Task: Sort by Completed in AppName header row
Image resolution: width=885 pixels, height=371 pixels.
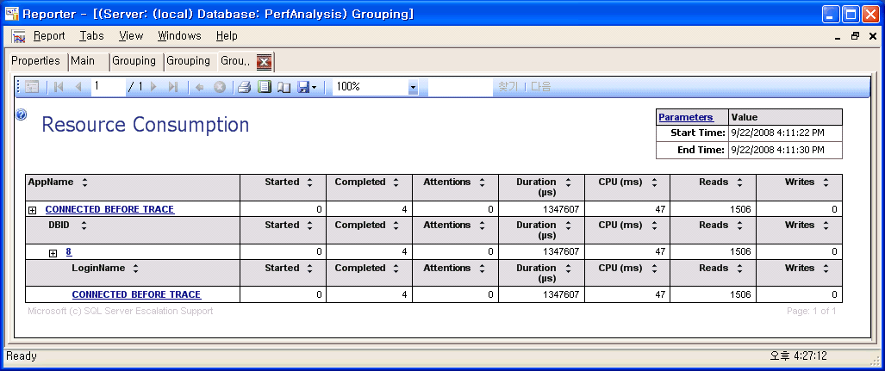Action: pos(396,182)
